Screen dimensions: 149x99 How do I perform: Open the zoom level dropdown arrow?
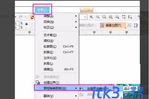(85, 17)
